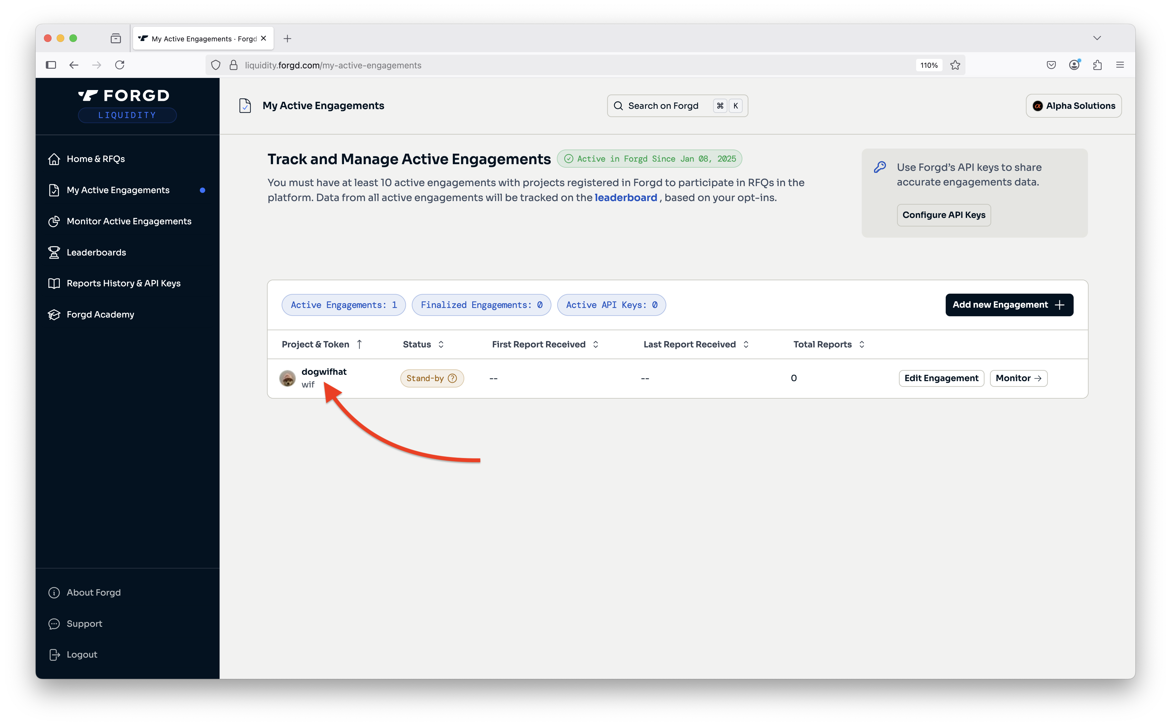
Task: Reload the page in the browser toolbar
Action: 120,65
